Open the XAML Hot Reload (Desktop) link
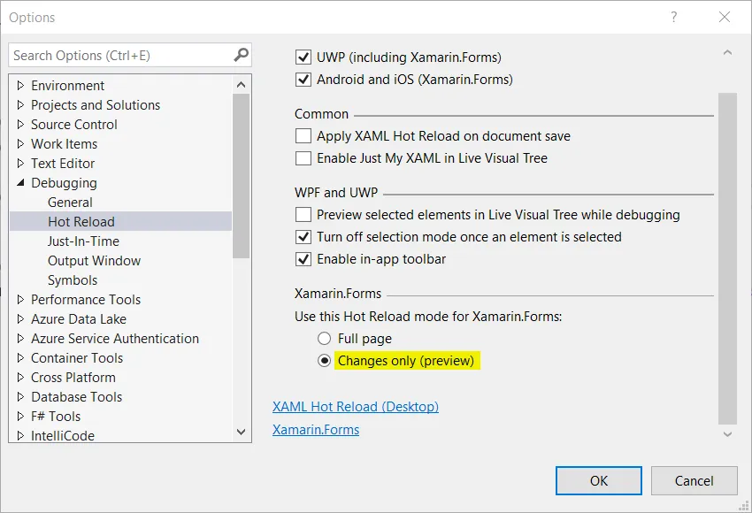The height and width of the screenshot is (513, 752). click(356, 407)
